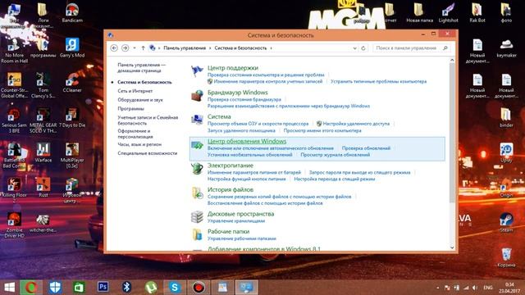Select the Uplay desktop icon
The height and width of the screenshot is (295, 525).
(506, 152)
